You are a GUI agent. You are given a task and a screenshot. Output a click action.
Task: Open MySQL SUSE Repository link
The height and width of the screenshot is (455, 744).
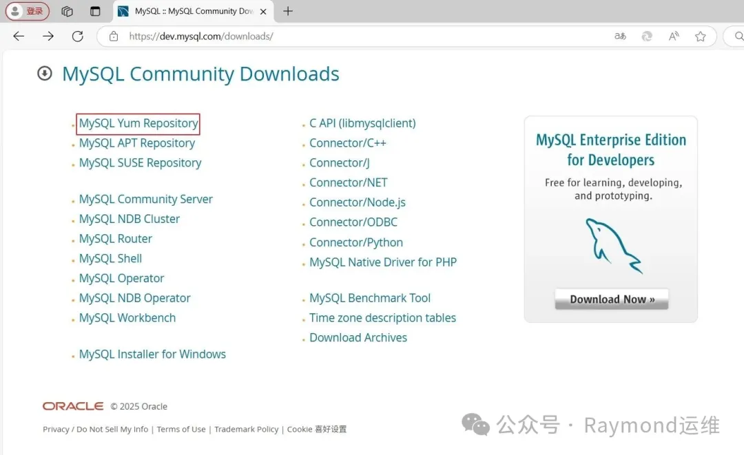point(140,163)
